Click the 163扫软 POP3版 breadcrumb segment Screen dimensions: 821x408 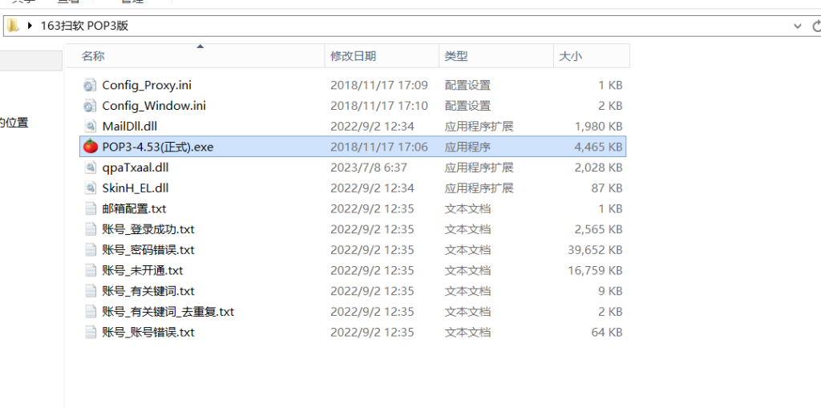pos(84,26)
